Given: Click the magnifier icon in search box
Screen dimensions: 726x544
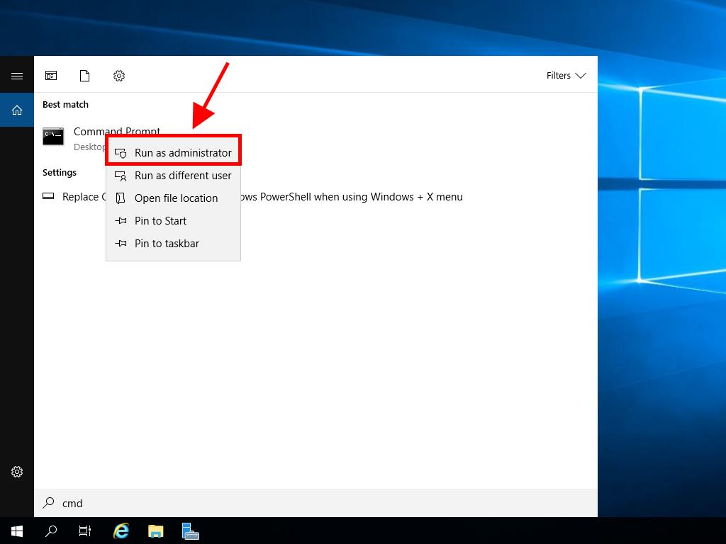Looking at the screenshot, I should pyautogui.click(x=48, y=503).
